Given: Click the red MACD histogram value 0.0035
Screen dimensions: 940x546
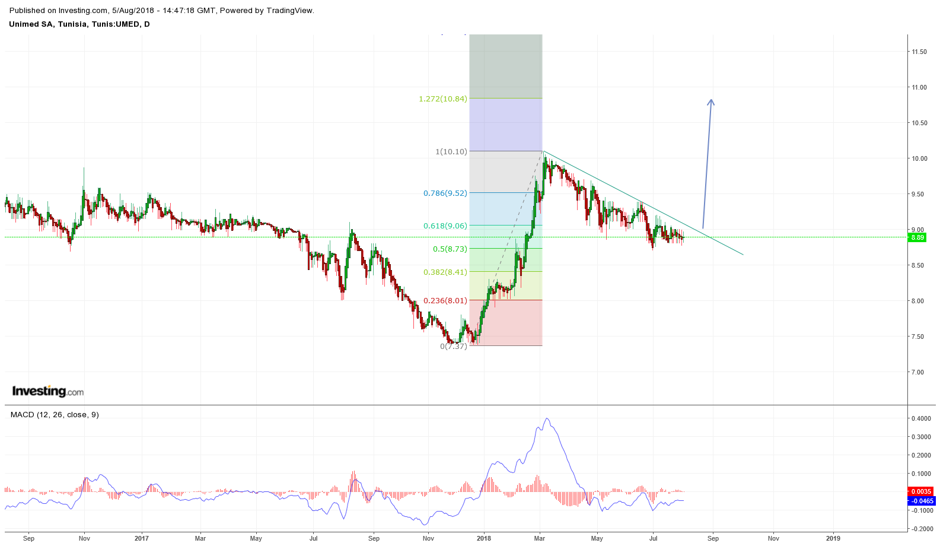Looking at the screenshot, I should pos(921,491).
